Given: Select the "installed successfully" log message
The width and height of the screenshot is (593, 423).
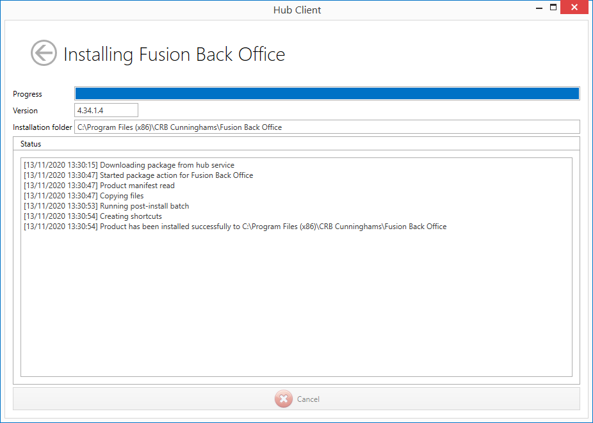Looking at the screenshot, I should [235, 227].
